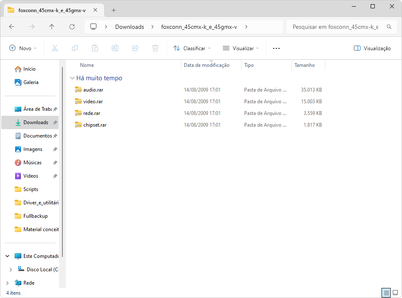Go back with the left arrow button
Image resolution: width=402 pixels, height=298 pixels.
12,27
